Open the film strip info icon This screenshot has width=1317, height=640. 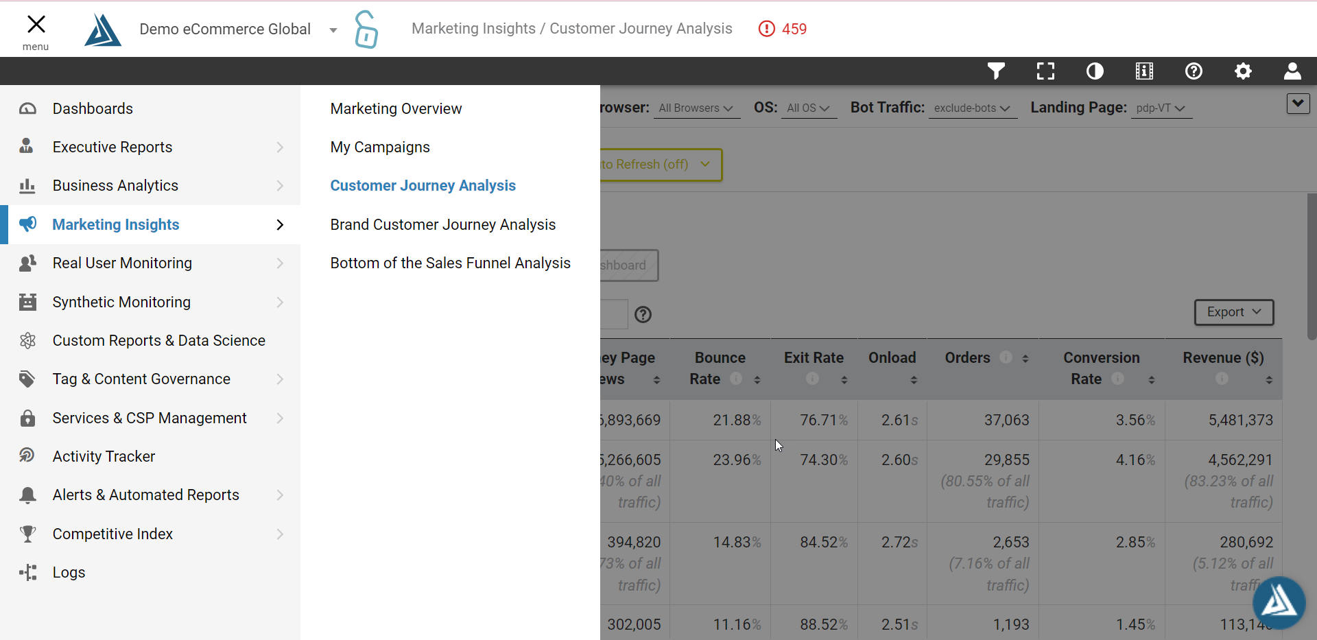click(1144, 71)
